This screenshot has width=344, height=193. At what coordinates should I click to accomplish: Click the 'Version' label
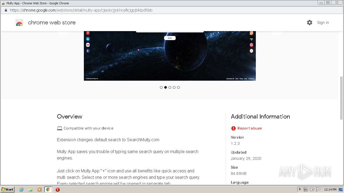[x=237, y=137]
